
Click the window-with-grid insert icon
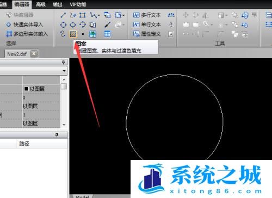107,15
